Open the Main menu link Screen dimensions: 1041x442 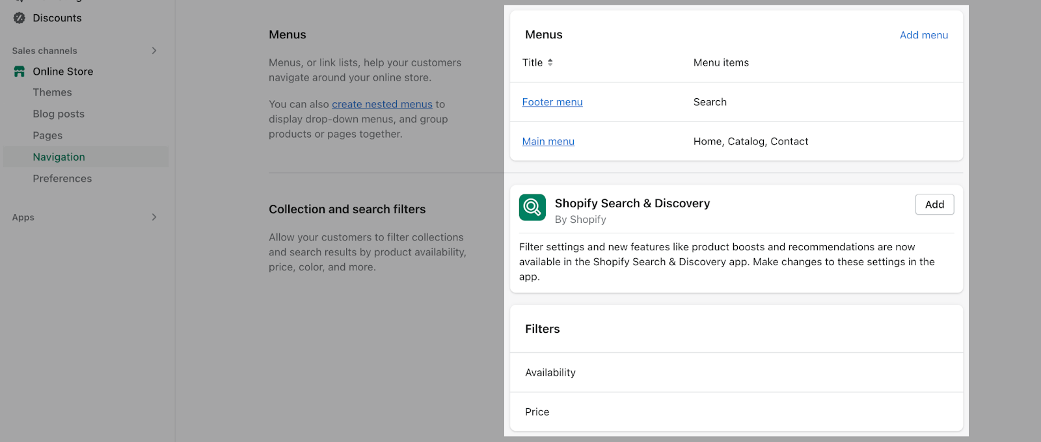pyautogui.click(x=548, y=141)
